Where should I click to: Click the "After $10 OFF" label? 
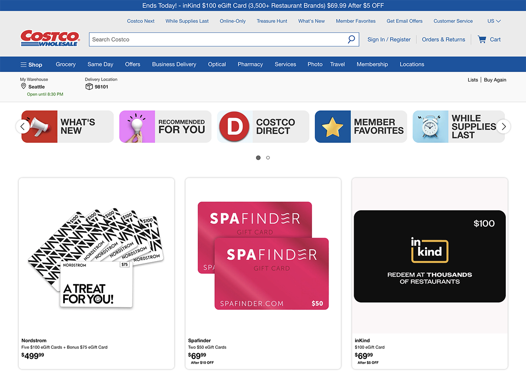[x=203, y=363]
